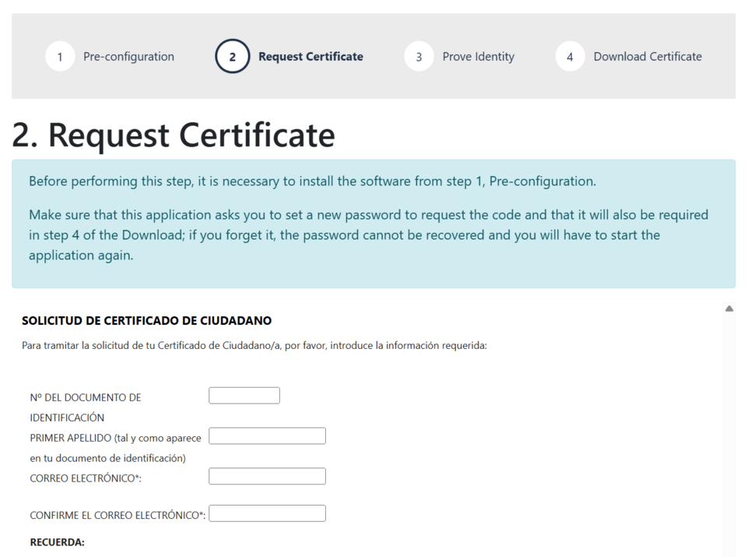
Task: Click the email confirmation input box
Action: [267, 513]
